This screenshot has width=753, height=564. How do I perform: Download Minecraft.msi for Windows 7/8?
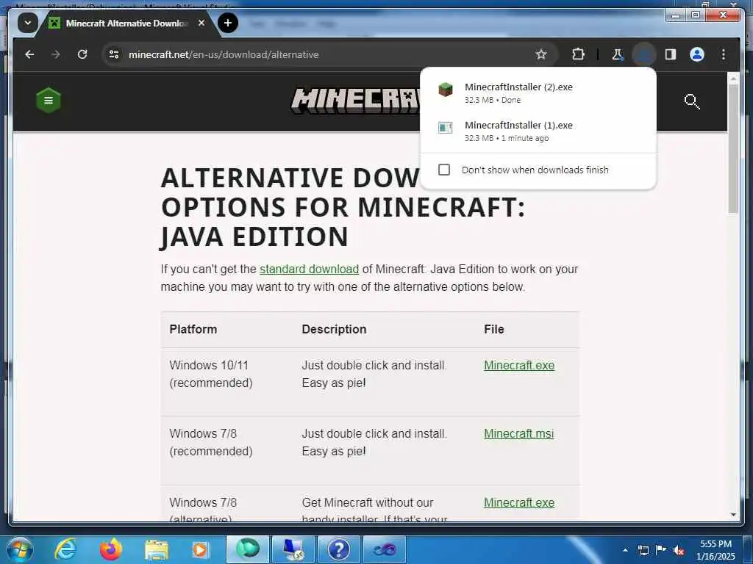(x=518, y=433)
